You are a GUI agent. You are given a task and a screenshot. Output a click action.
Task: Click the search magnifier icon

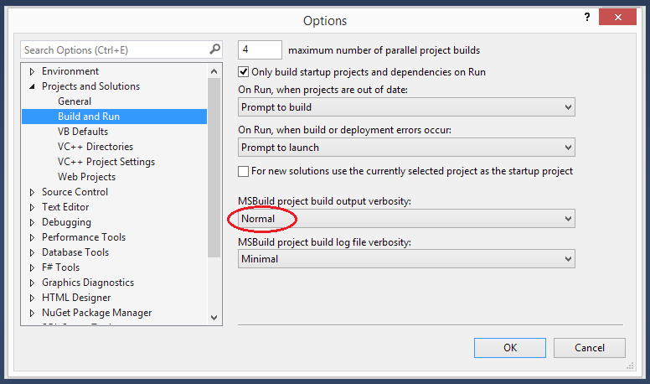[x=214, y=49]
